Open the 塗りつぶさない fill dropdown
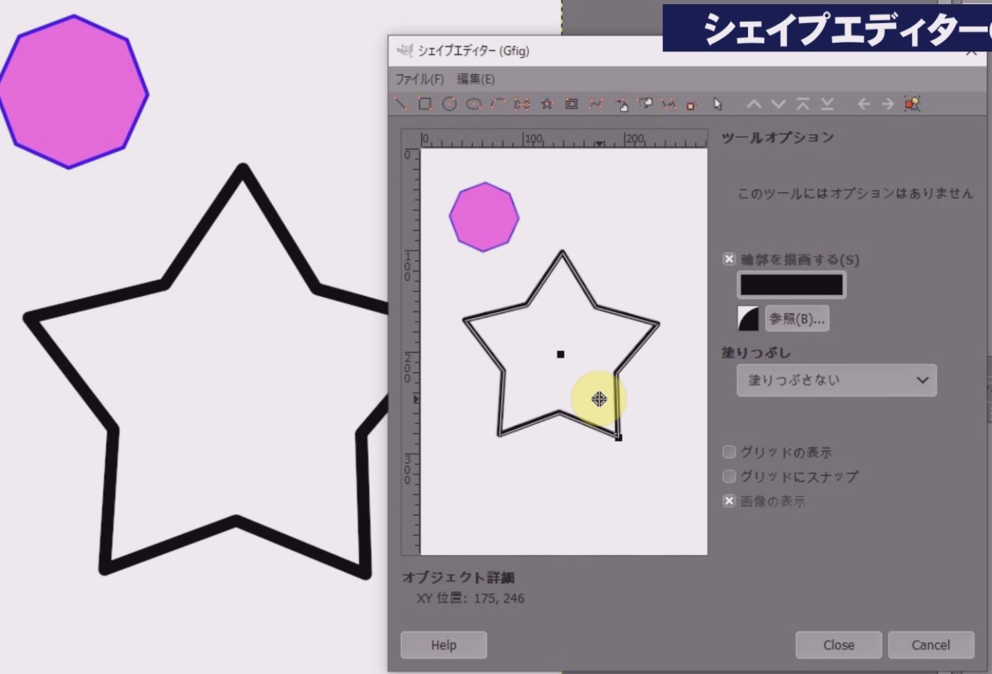This screenshot has height=674, width=992. (x=837, y=380)
